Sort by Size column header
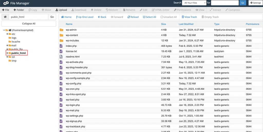263x132 pixels. click(x=164, y=24)
